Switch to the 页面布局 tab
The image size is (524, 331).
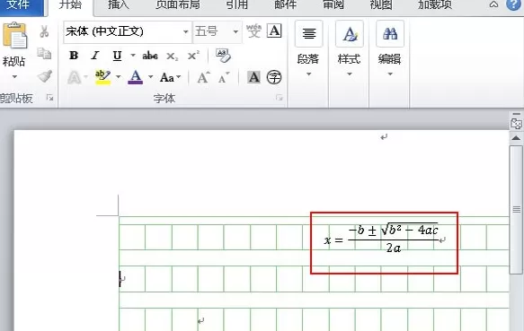(178, 5)
